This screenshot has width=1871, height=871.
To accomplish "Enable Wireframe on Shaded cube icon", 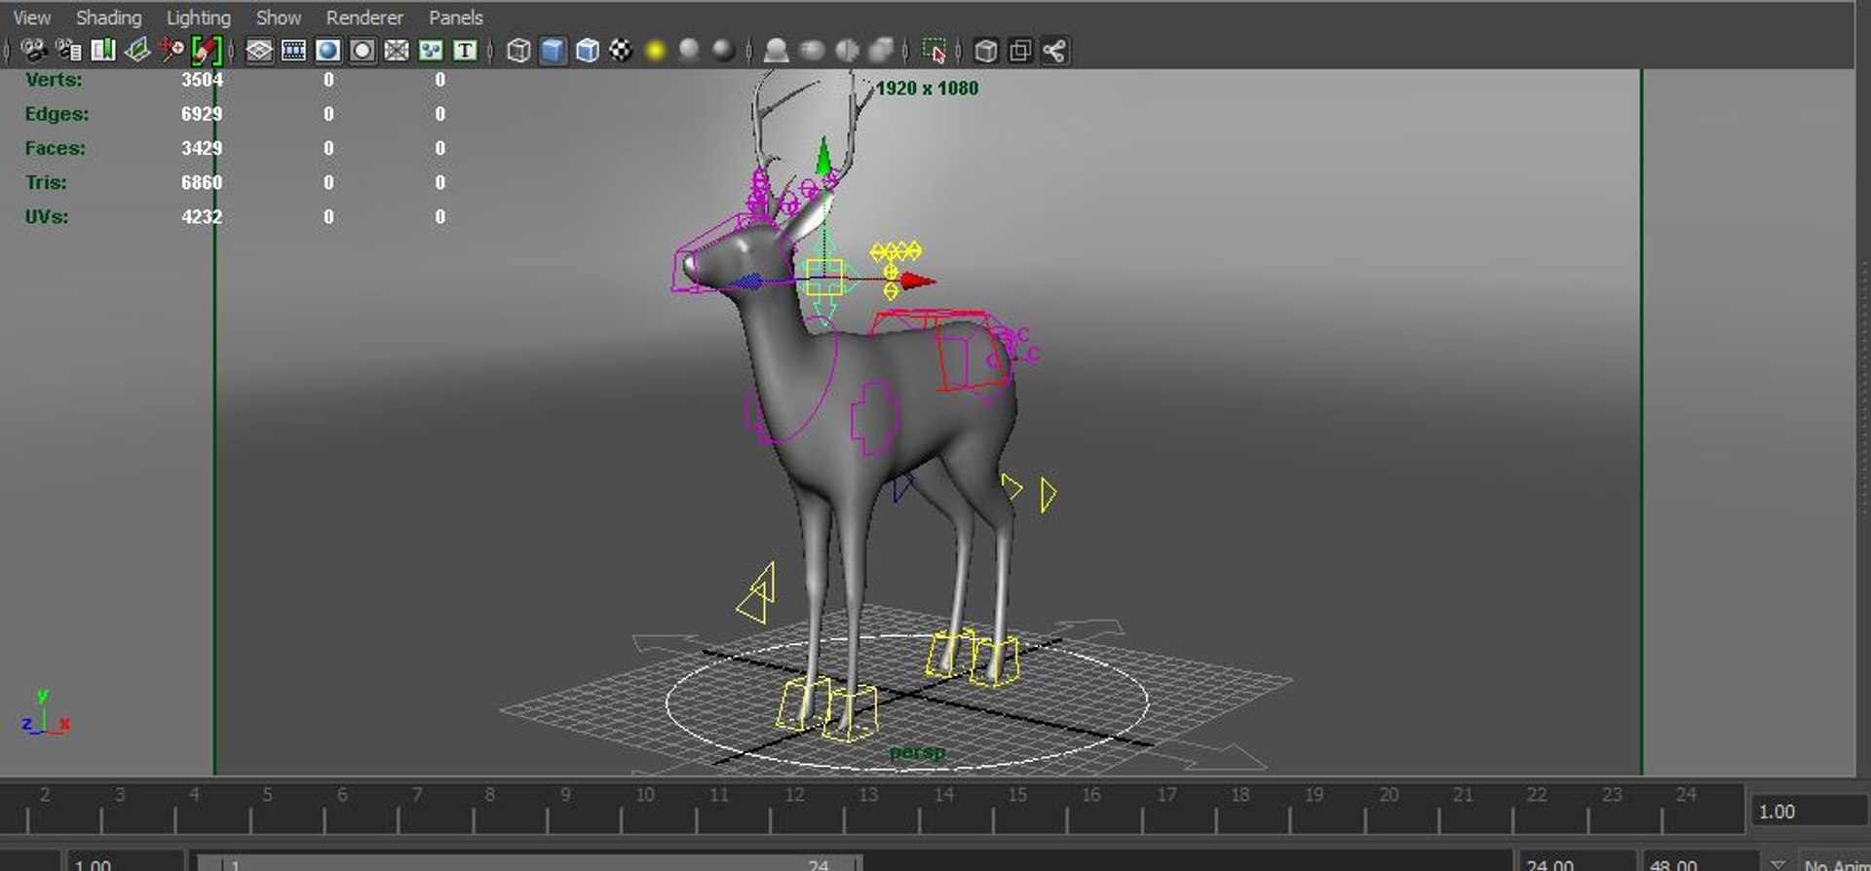I will click(x=587, y=51).
